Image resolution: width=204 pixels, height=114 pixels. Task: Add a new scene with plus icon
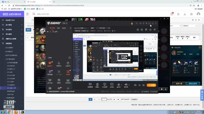click(x=71, y=28)
